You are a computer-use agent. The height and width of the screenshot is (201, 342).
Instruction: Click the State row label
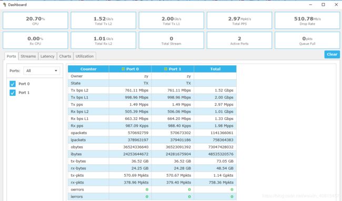click(x=76, y=83)
